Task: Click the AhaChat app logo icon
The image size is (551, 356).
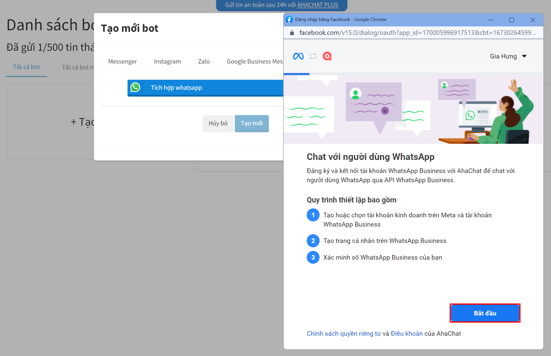Action: (327, 56)
